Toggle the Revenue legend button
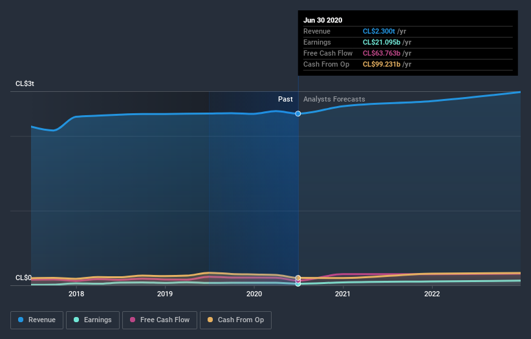The image size is (531, 339). (x=37, y=320)
